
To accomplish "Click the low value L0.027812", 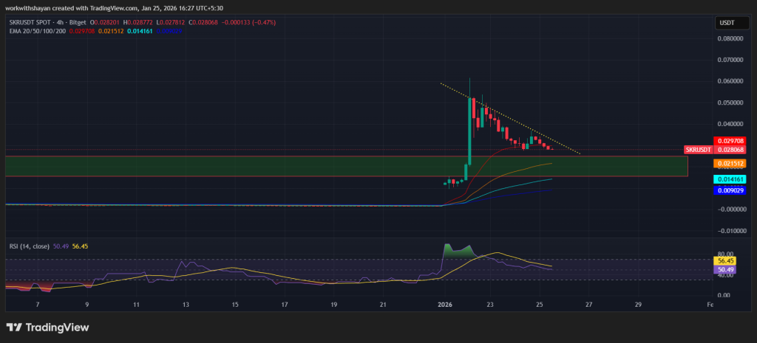I will point(172,22).
